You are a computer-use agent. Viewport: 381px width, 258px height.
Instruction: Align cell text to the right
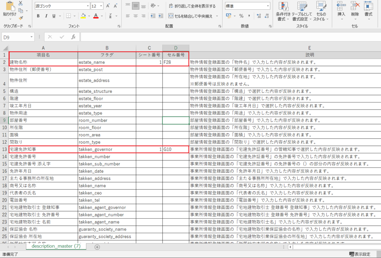point(143,16)
